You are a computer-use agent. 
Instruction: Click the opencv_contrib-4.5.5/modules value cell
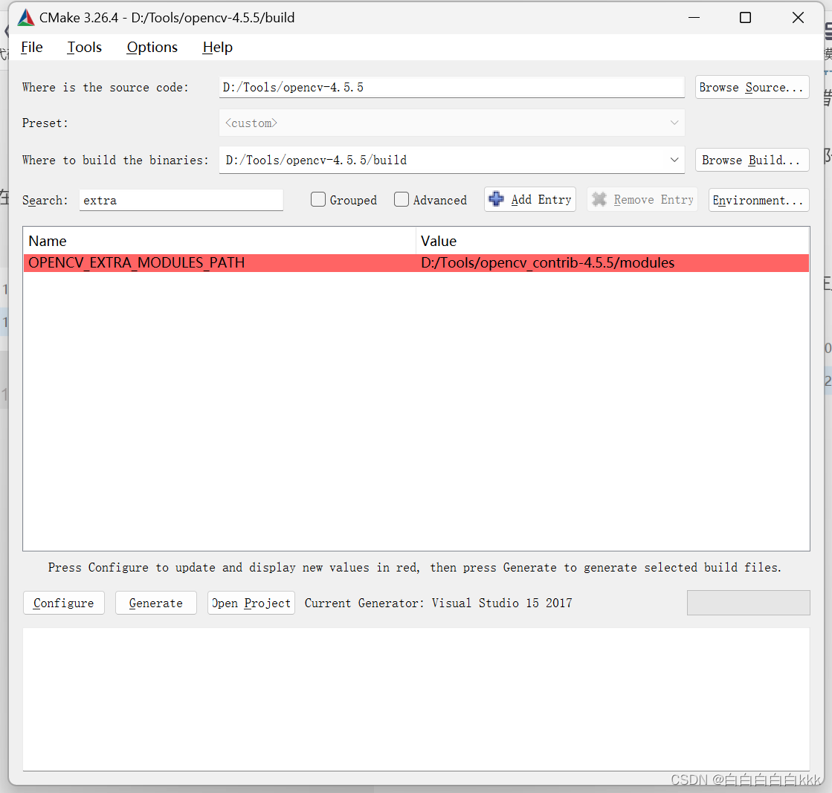coord(613,262)
